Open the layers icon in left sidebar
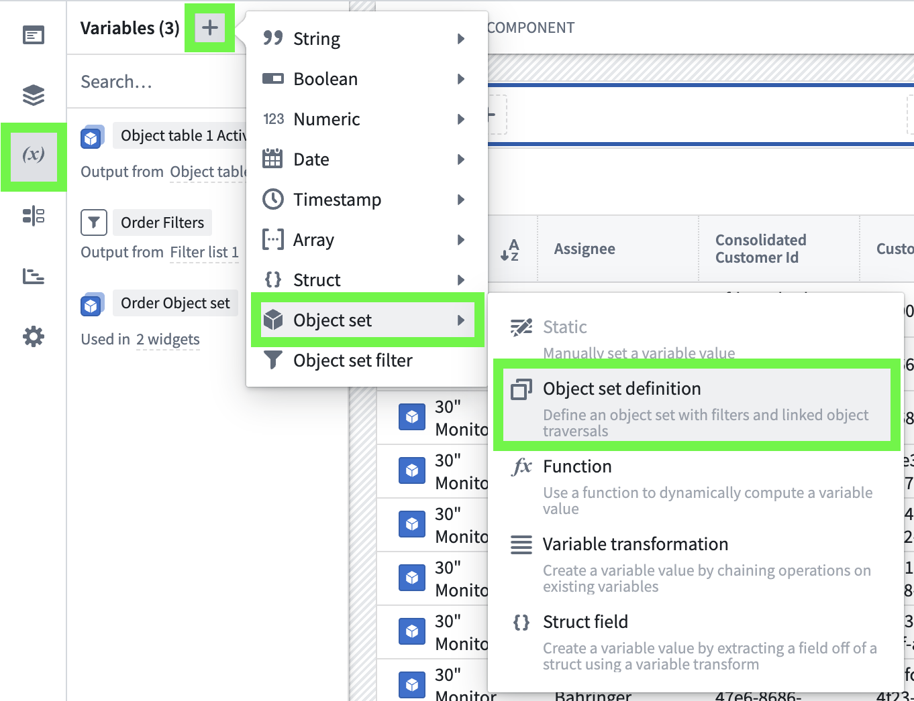The image size is (914, 701). click(x=34, y=95)
